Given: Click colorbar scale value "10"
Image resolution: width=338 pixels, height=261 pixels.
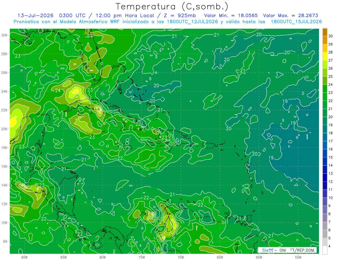Looking at the screenshot, I should [x=330, y=198].
